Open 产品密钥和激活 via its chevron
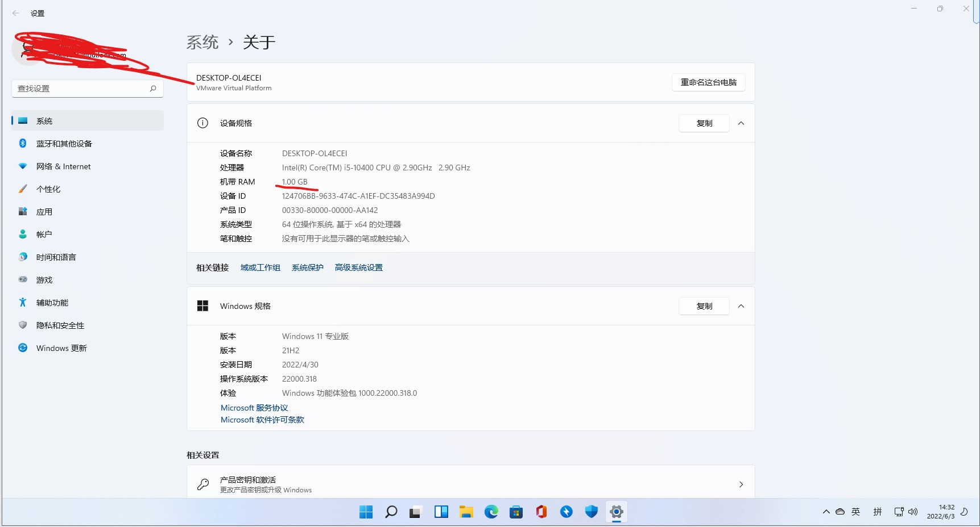 point(741,484)
